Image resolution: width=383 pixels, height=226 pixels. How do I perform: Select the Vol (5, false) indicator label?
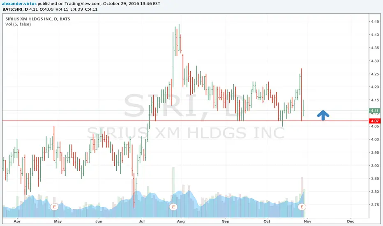click(x=18, y=24)
